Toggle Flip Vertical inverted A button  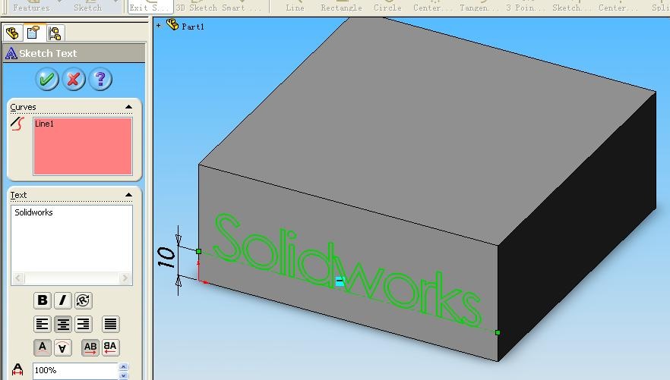tap(63, 347)
